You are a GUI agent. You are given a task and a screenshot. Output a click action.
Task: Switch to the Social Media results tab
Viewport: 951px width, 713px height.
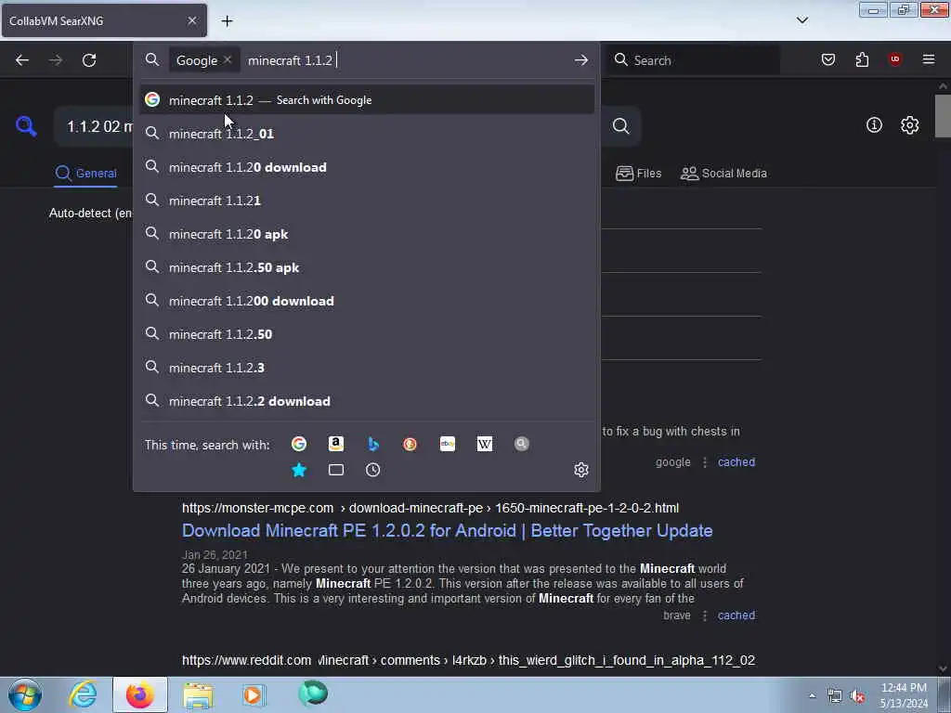pyautogui.click(x=723, y=174)
